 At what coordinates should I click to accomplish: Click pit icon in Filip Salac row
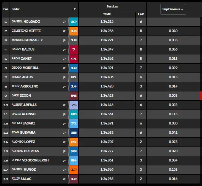pyautogui.click(x=64, y=179)
